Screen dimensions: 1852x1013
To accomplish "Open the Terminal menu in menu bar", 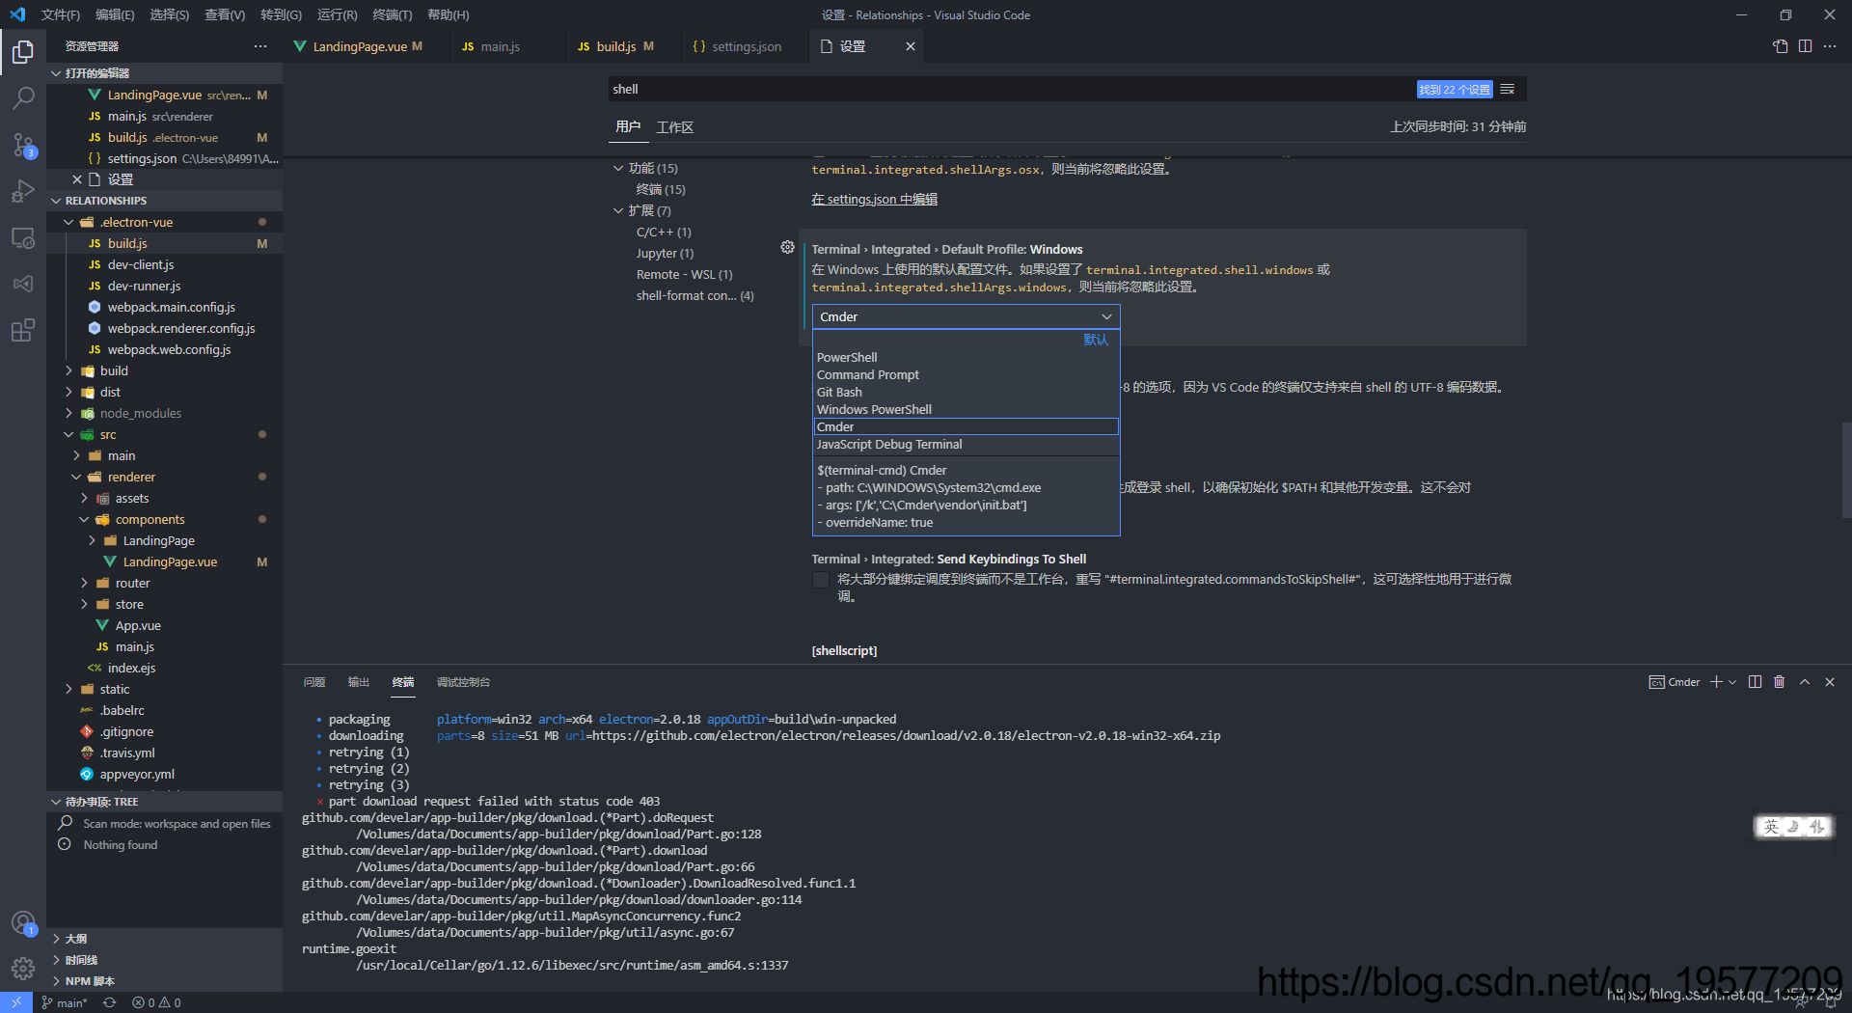I will pyautogui.click(x=392, y=14).
